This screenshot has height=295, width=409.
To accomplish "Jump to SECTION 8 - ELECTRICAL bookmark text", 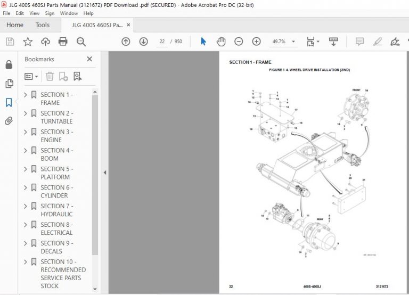I will coord(56,228).
